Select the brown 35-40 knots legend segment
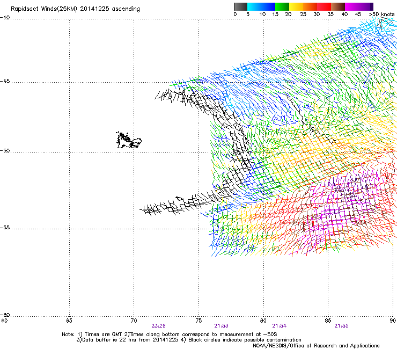This screenshot has height=349, width=397. coord(338,6)
